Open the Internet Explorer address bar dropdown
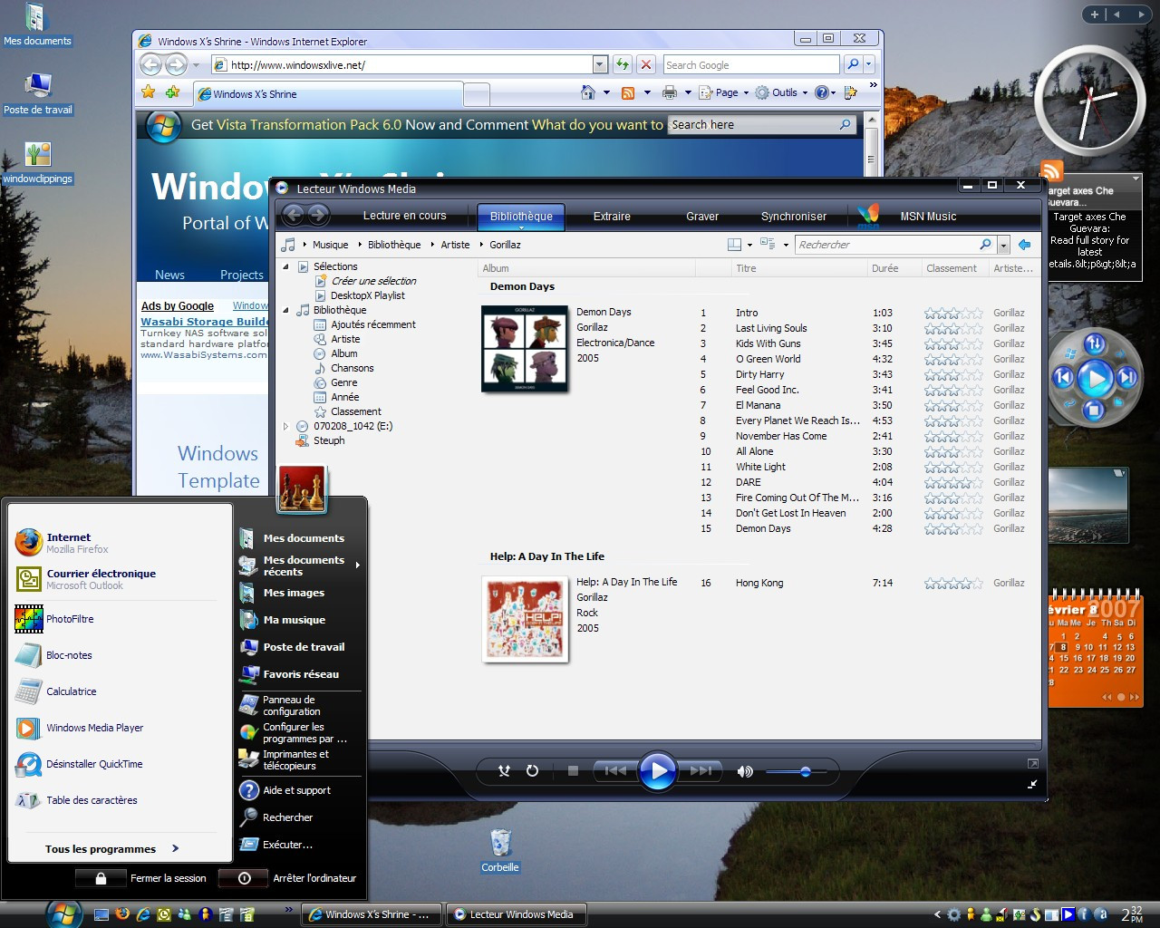This screenshot has height=928, width=1160. tap(600, 64)
